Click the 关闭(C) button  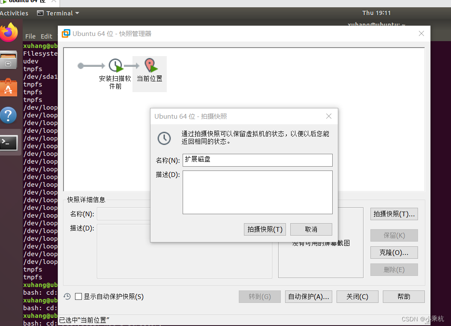[358, 297]
